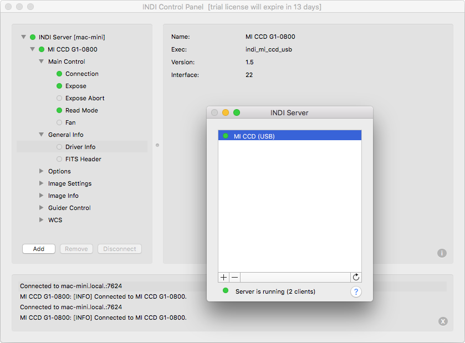
Task: Click the circular reload icon in INDI Server
Action: (356, 277)
